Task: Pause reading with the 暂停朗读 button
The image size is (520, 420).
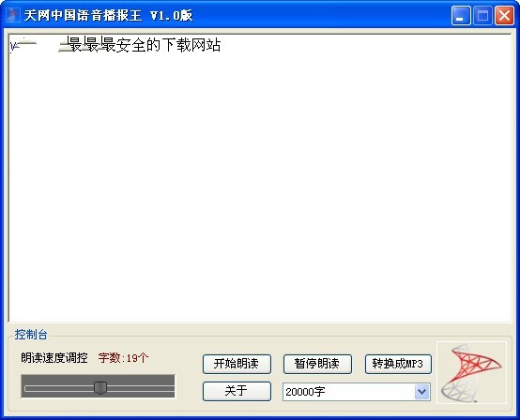Action: (317, 364)
